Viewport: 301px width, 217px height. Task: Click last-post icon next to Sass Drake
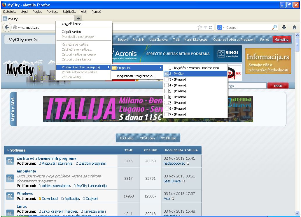tap(184, 181)
